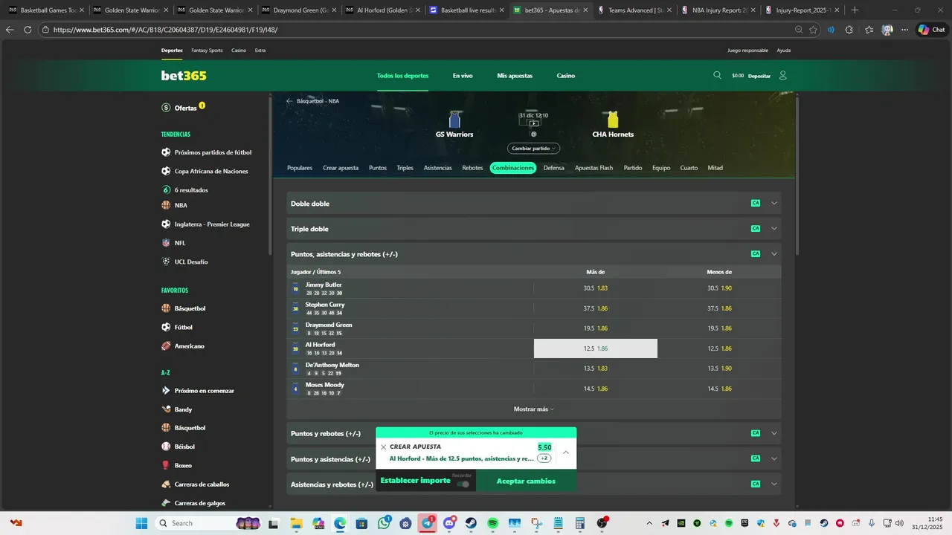
Task: Click the browser address bar
Action: pyautogui.click(x=416, y=30)
